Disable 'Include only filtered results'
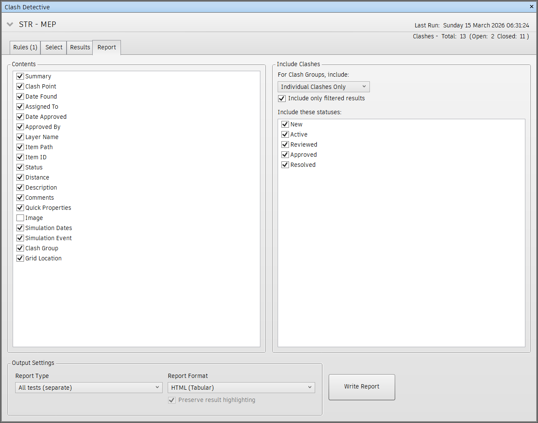Screen dimensions: 538x423 pyautogui.click(x=281, y=98)
